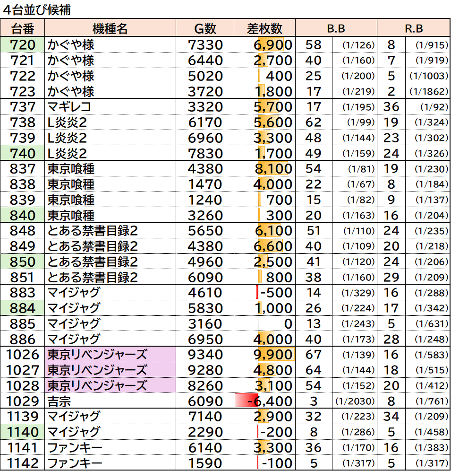Click the G数 column header
The image size is (451, 471).
[205, 28]
